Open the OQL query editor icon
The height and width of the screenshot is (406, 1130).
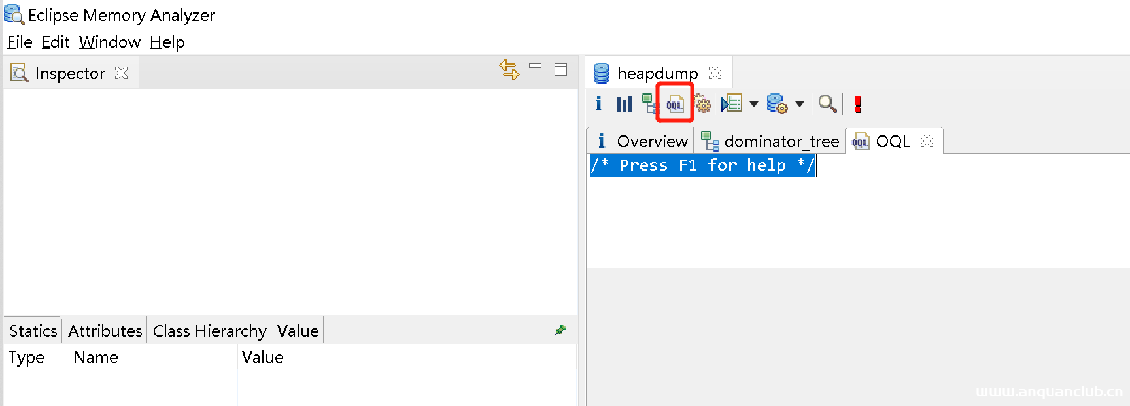[x=674, y=104]
